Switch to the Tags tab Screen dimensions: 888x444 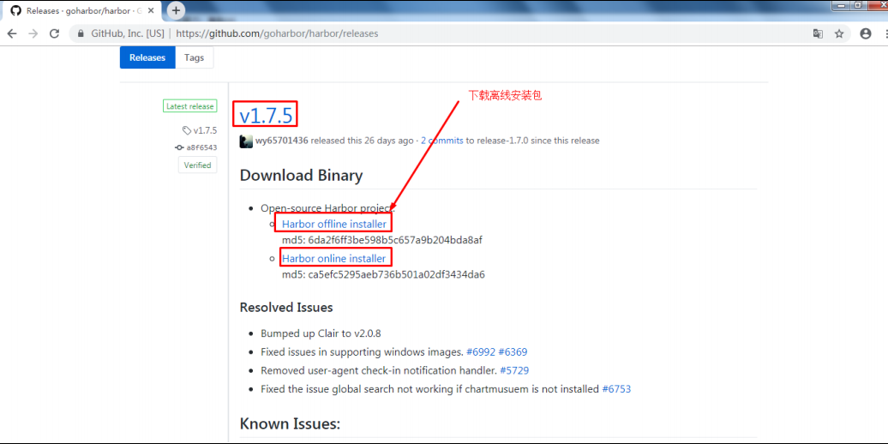[x=195, y=57]
